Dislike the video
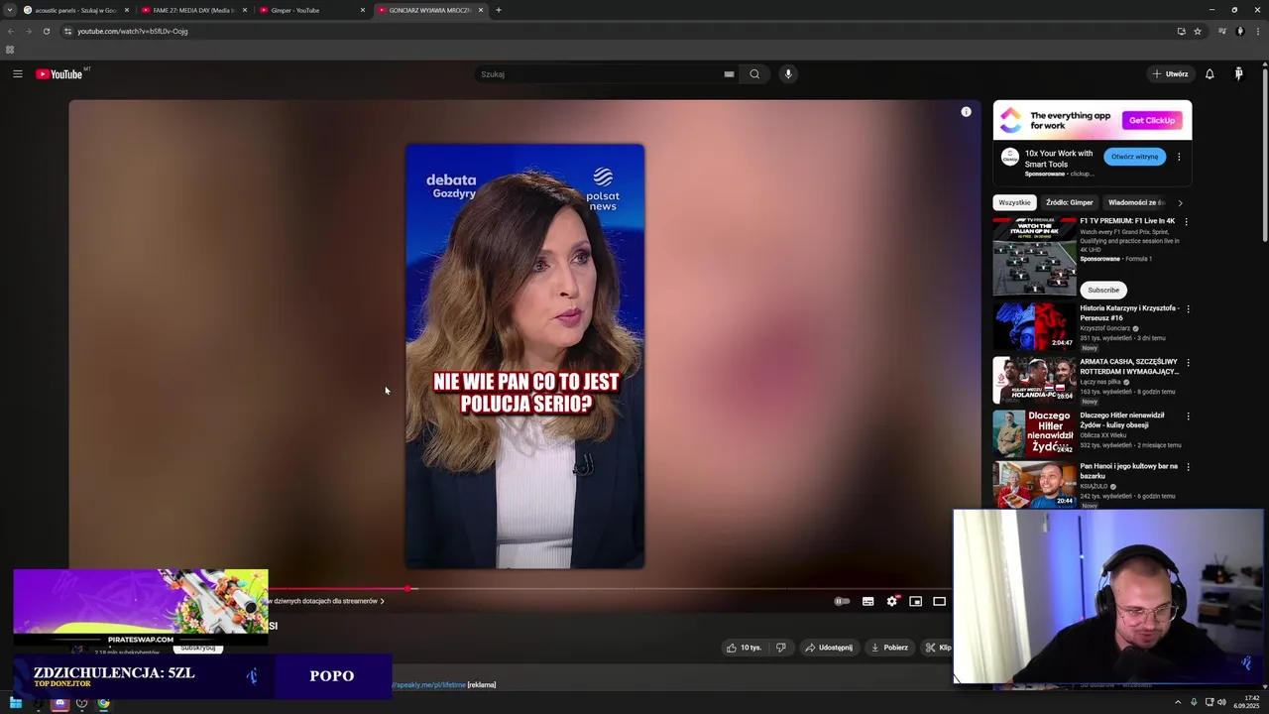This screenshot has height=714, width=1269. (781, 648)
